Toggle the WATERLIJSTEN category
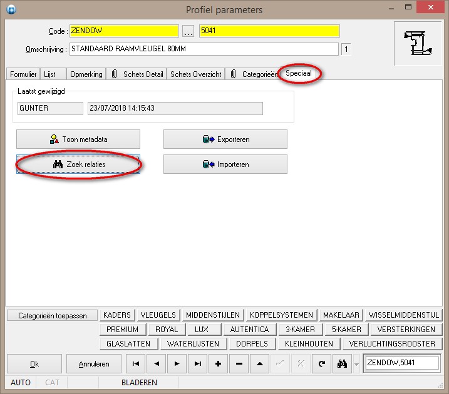This screenshot has height=394, width=449. pyautogui.click(x=194, y=344)
